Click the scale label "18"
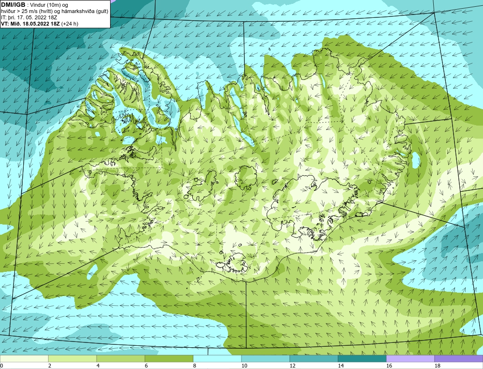Screen dimensions: 483x369 (x=438, y=366)
